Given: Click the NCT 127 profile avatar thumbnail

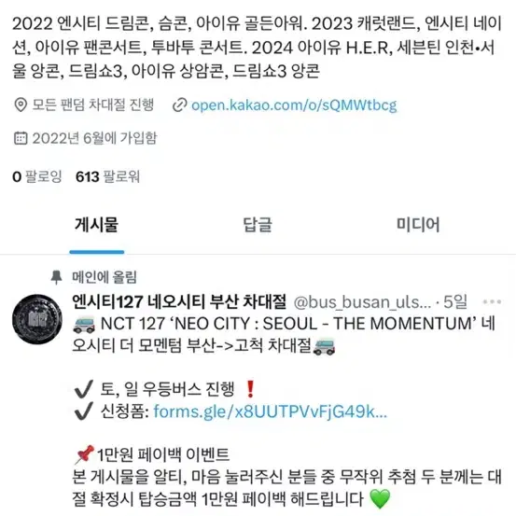Looking at the screenshot, I should click(37, 319).
